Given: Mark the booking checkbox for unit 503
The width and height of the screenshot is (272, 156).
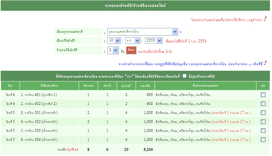Looking at the screenshot, I should click(263, 130).
